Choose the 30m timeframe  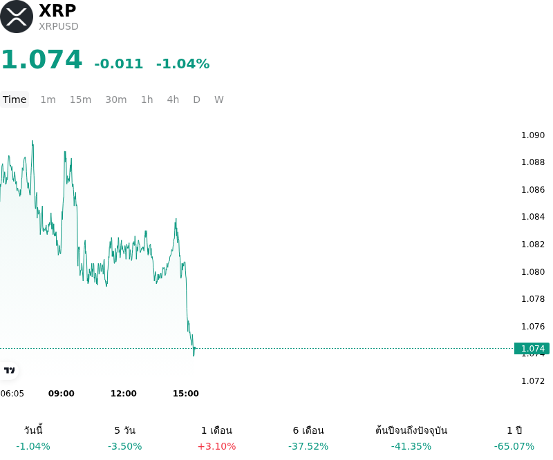pos(116,99)
